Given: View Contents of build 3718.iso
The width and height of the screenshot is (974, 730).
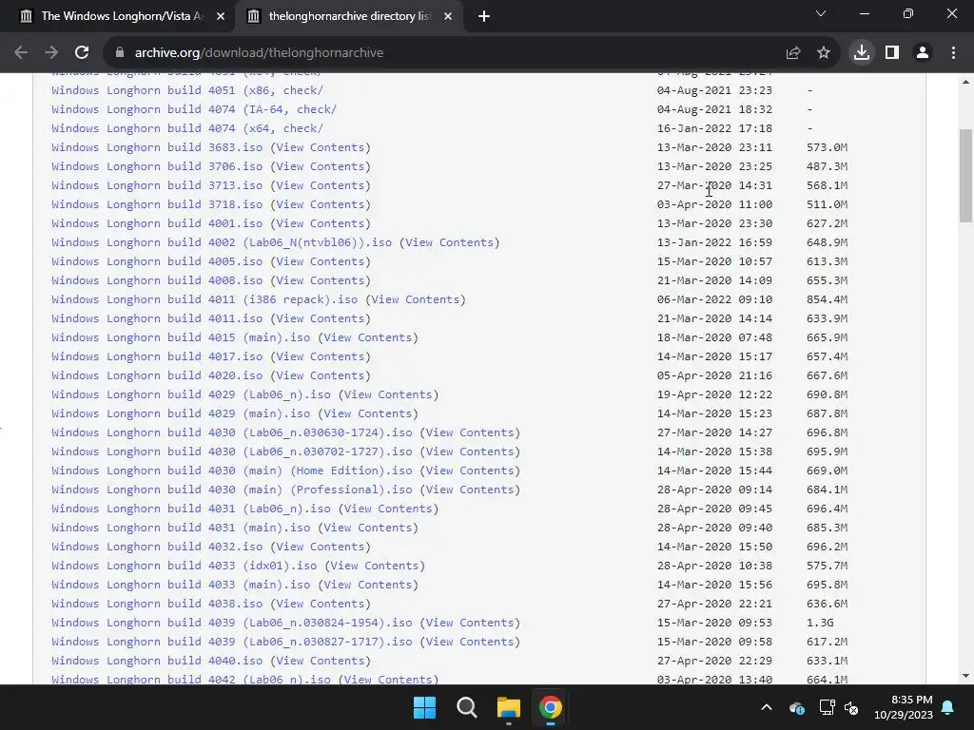Looking at the screenshot, I should [320, 204].
